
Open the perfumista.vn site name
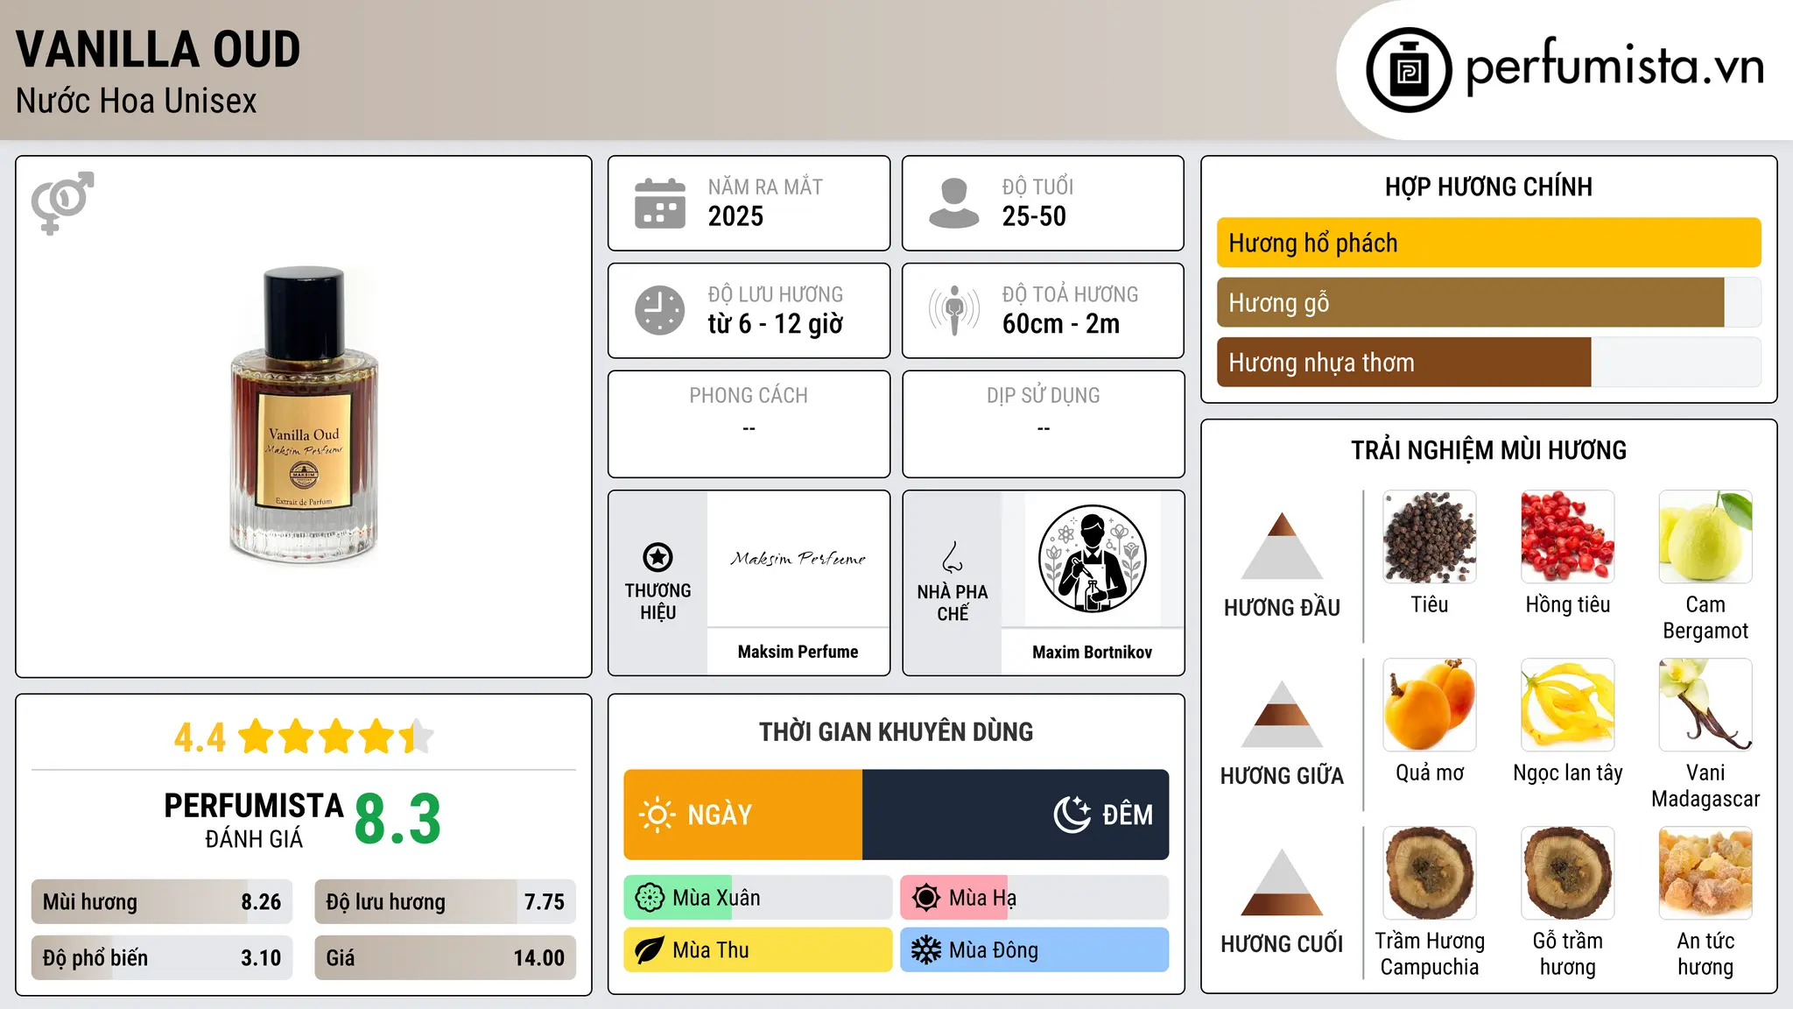tap(1615, 67)
